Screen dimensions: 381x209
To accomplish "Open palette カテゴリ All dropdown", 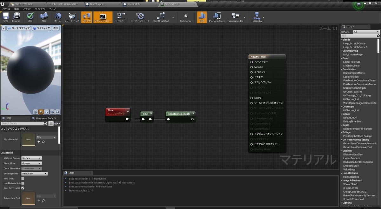I will [366, 32].
